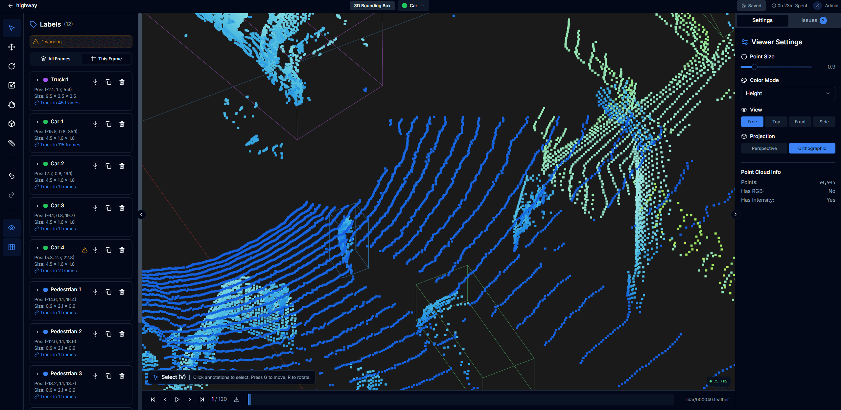Download the current frame data
Viewport: 841px width, 410px height.
237,399
